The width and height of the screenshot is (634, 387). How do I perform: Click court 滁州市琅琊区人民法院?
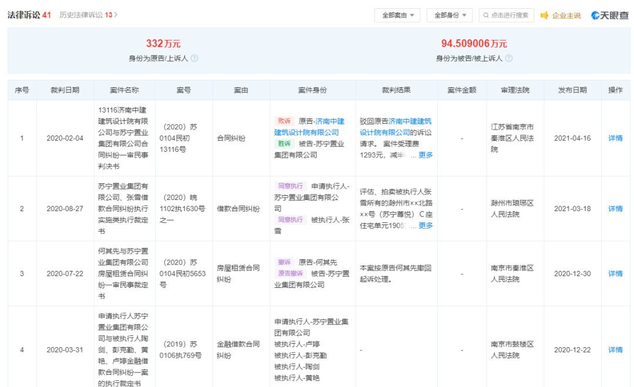512,209
